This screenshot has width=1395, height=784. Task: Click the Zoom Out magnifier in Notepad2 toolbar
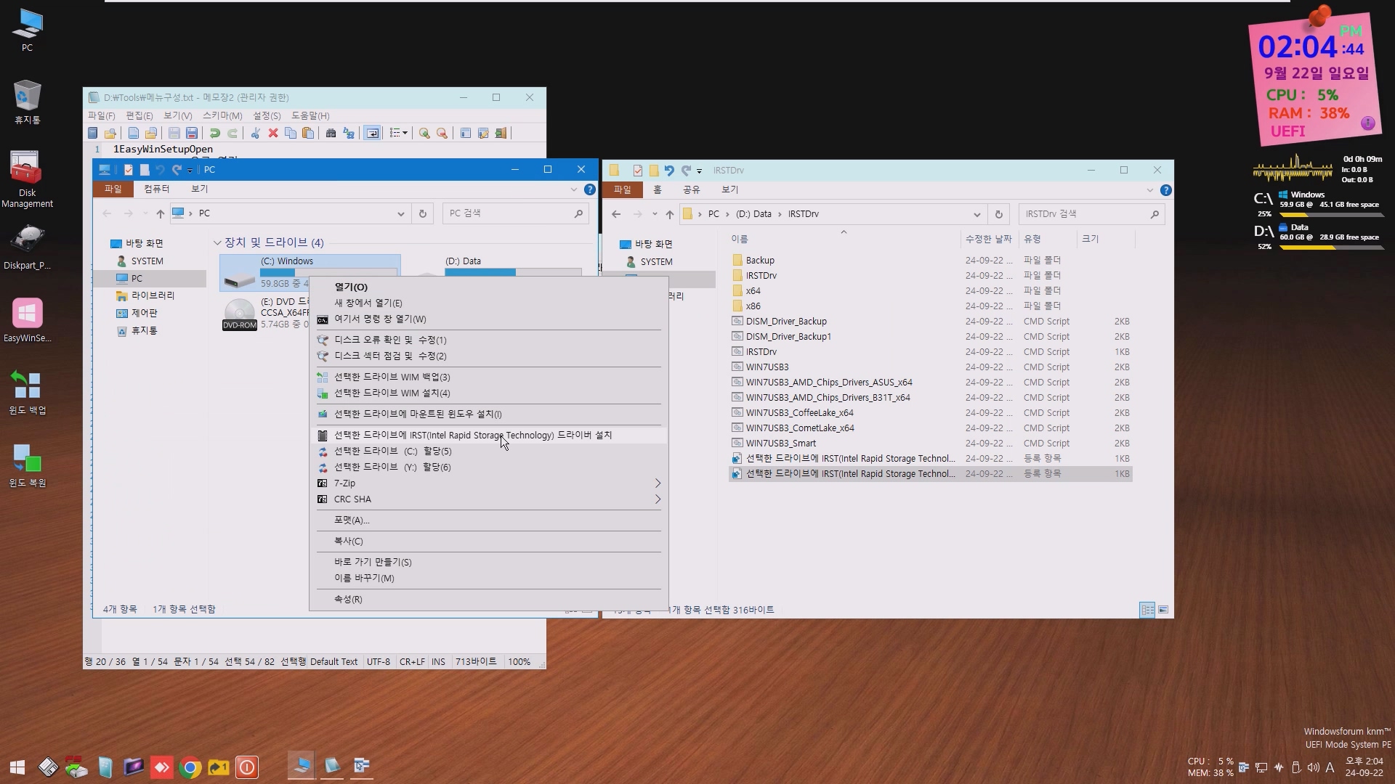tap(442, 133)
